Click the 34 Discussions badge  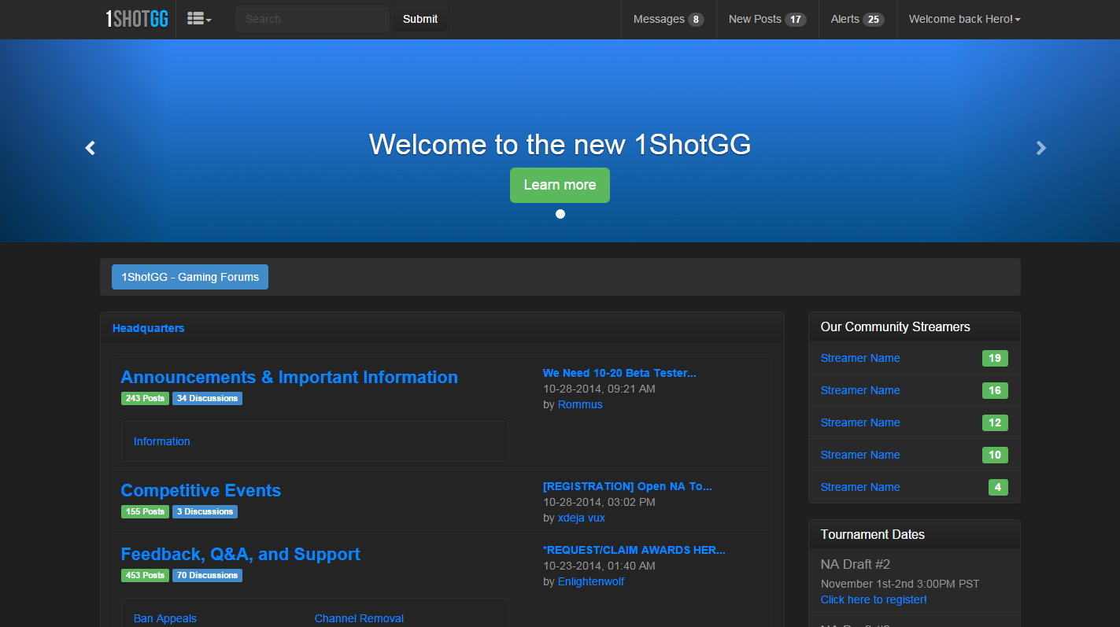[207, 398]
